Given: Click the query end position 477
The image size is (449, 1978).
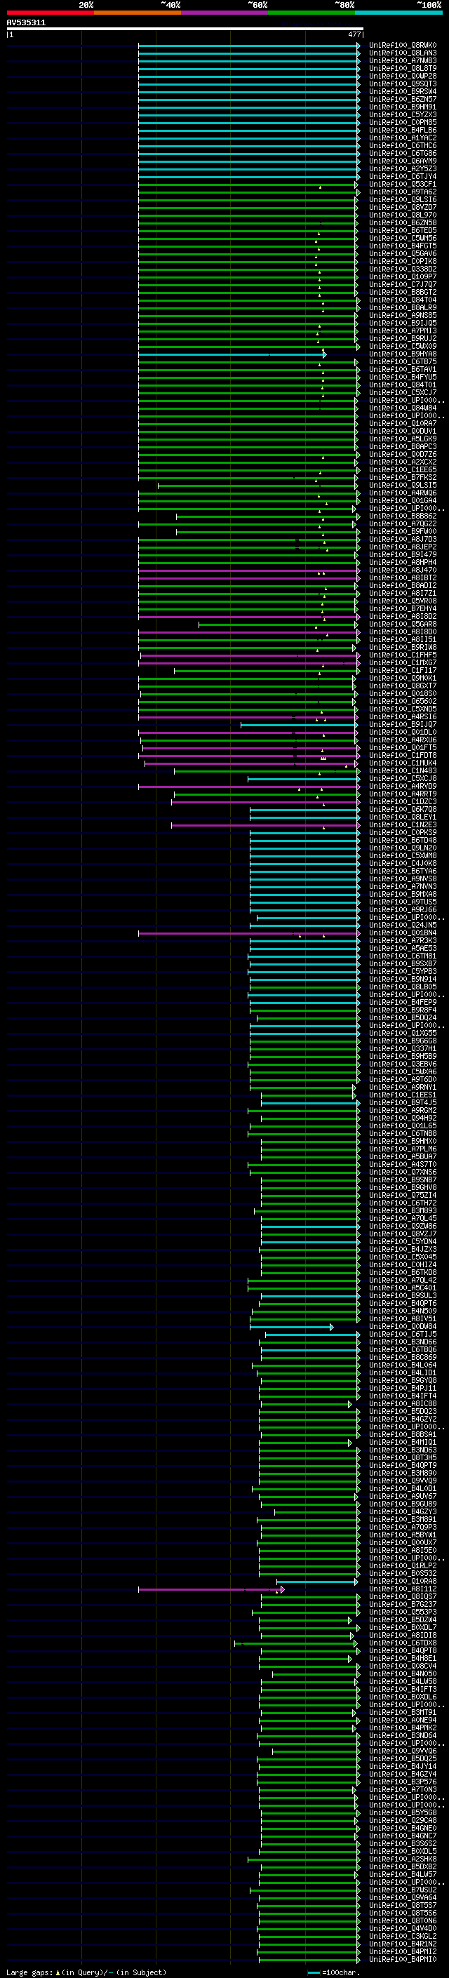Looking at the screenshot, I should click(x=354, y=34).
